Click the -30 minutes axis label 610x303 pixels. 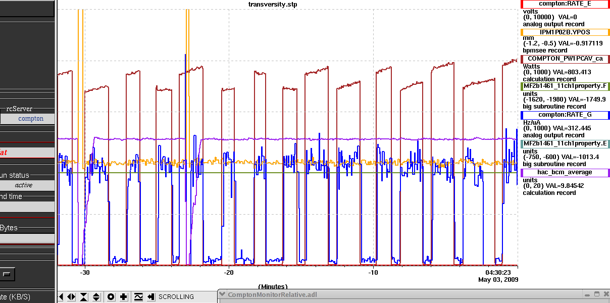pos(85,273)
